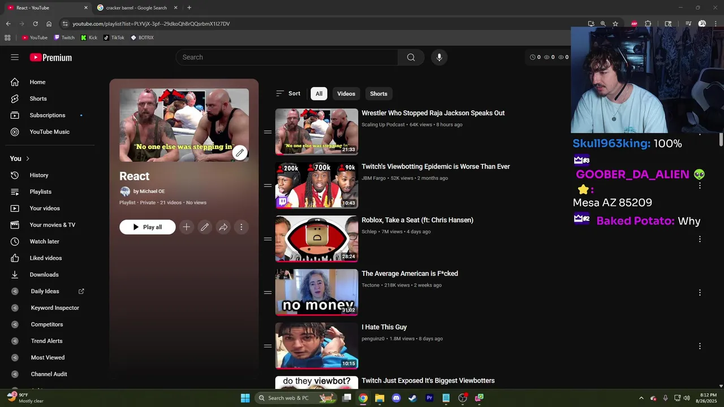
Task: Open 'Twitch's Viewbotting Epidemic is Worse Than Ever'
Action: coord(436,166)
